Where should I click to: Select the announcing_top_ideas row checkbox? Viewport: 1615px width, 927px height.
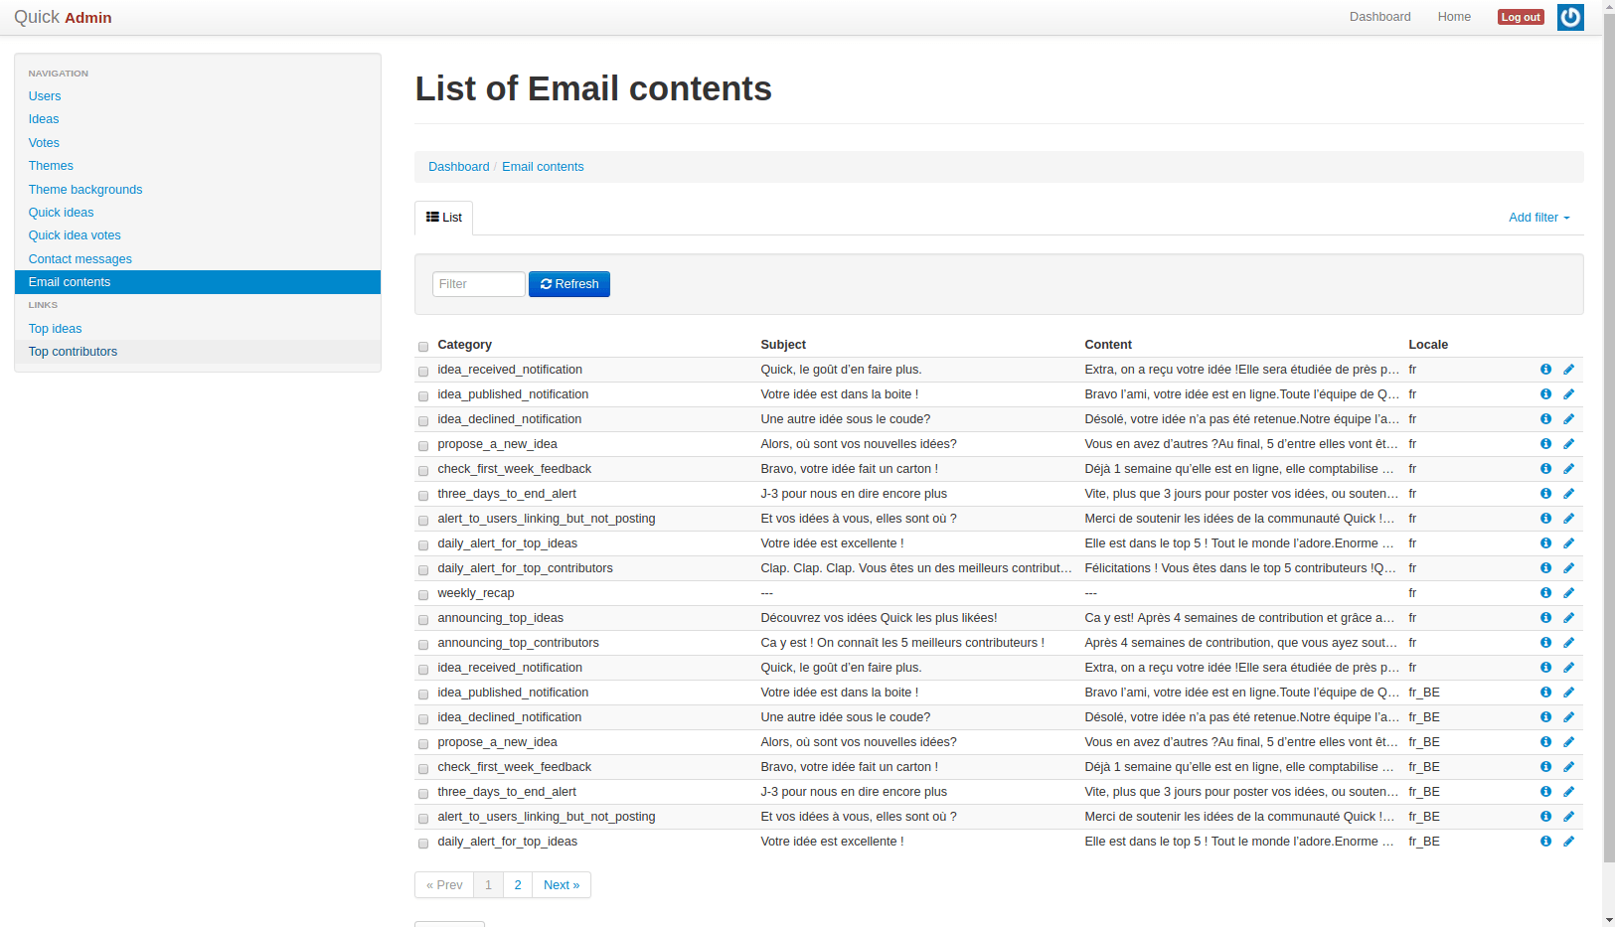pos(423,620)
